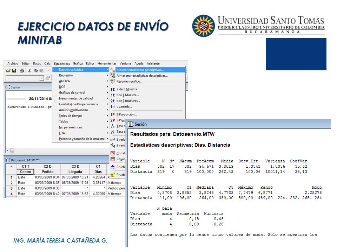Click the Pedido column name cell

click(x=47, y=171)
